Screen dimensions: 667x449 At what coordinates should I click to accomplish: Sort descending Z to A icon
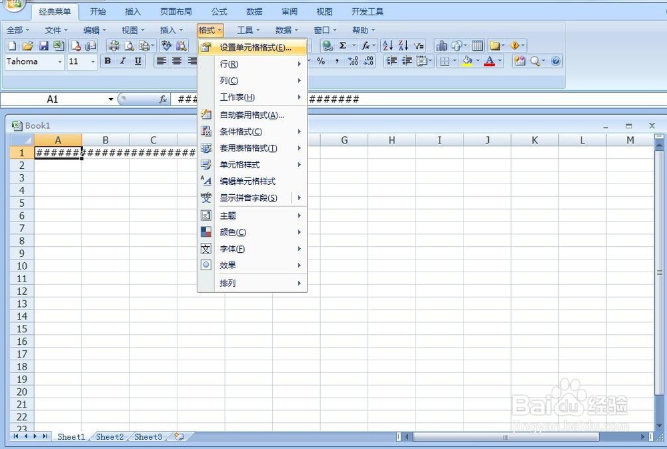coord(404,45)
